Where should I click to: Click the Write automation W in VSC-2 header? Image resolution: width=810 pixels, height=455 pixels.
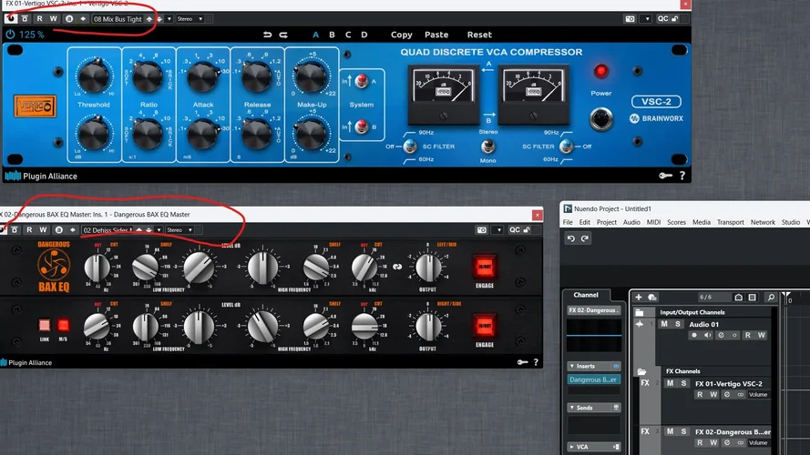pyautogui.click(x=53, y=18)
